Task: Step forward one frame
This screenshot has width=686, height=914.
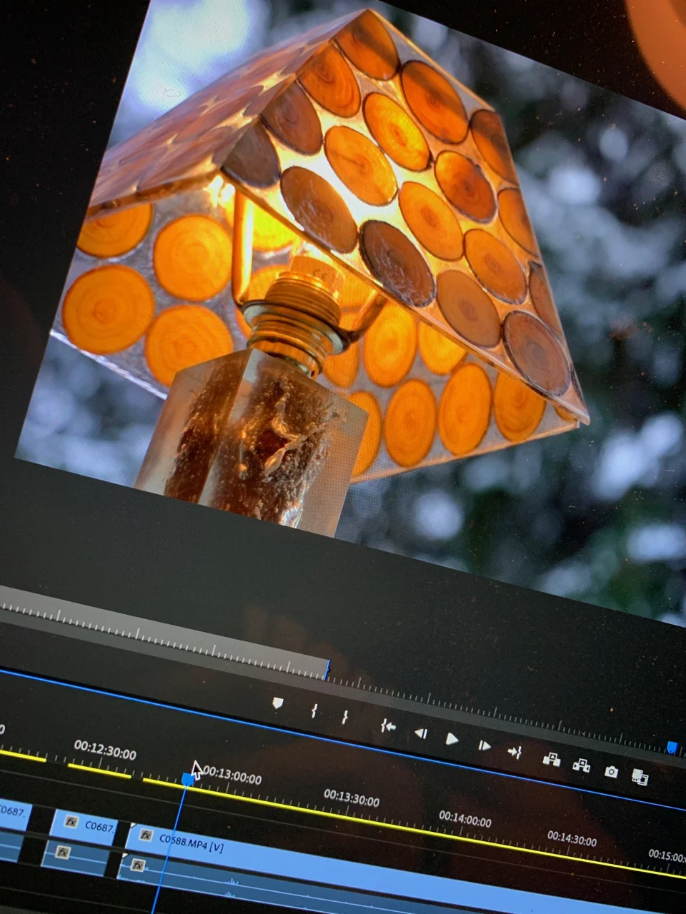Action: click(x=484, y=745)
